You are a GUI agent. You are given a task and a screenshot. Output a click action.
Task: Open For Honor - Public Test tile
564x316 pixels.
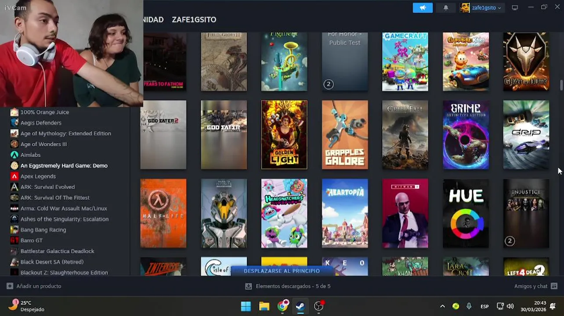coord(345,62)
